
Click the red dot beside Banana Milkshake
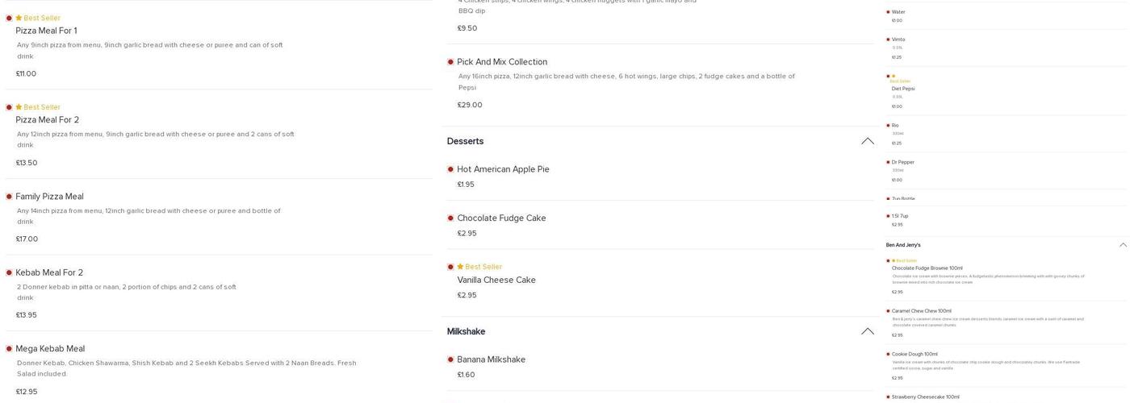pyautogui.click(x=450, y=359)
